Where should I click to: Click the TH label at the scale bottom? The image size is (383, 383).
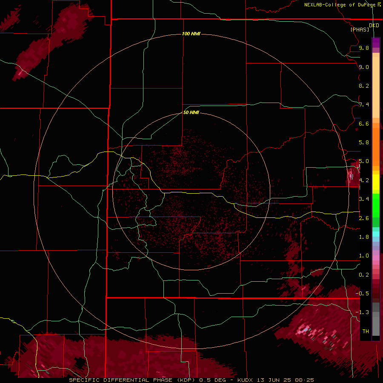366,331
